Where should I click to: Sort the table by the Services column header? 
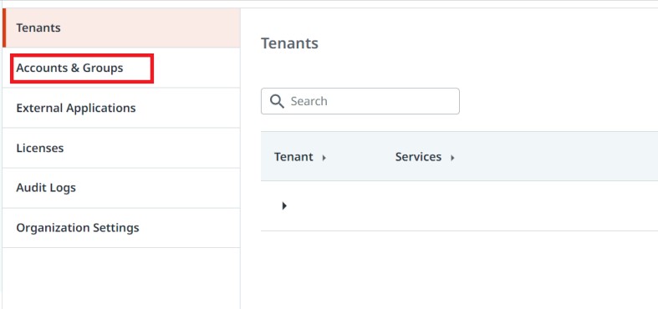(418, 157)
